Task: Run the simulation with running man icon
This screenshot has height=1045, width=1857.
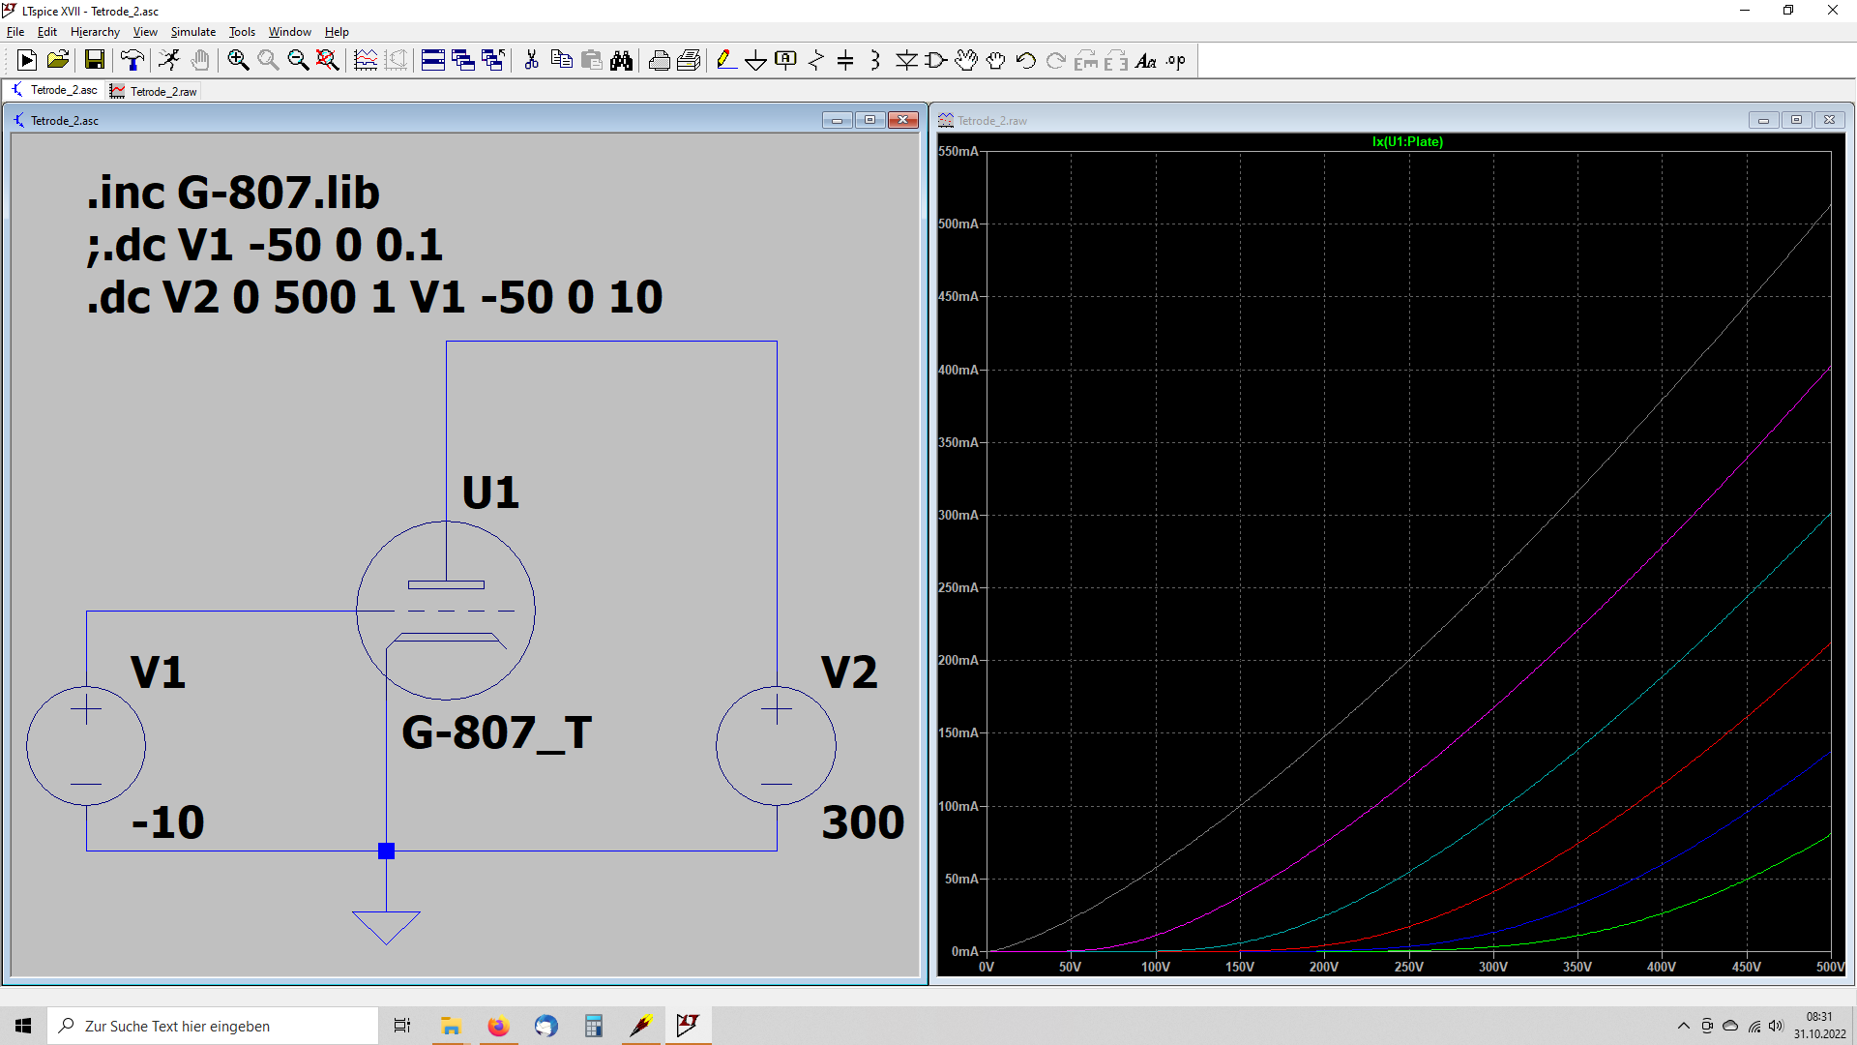Action: pos(169,61)
